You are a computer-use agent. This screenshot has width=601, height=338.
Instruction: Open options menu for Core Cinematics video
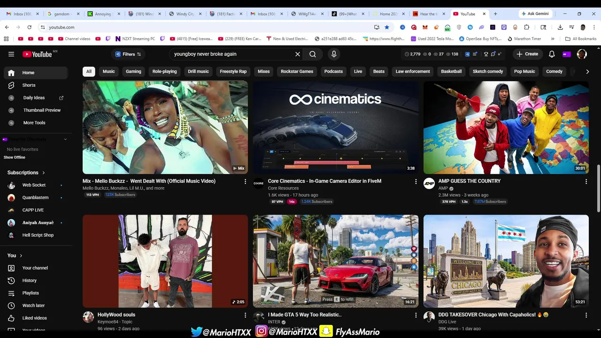416,181
